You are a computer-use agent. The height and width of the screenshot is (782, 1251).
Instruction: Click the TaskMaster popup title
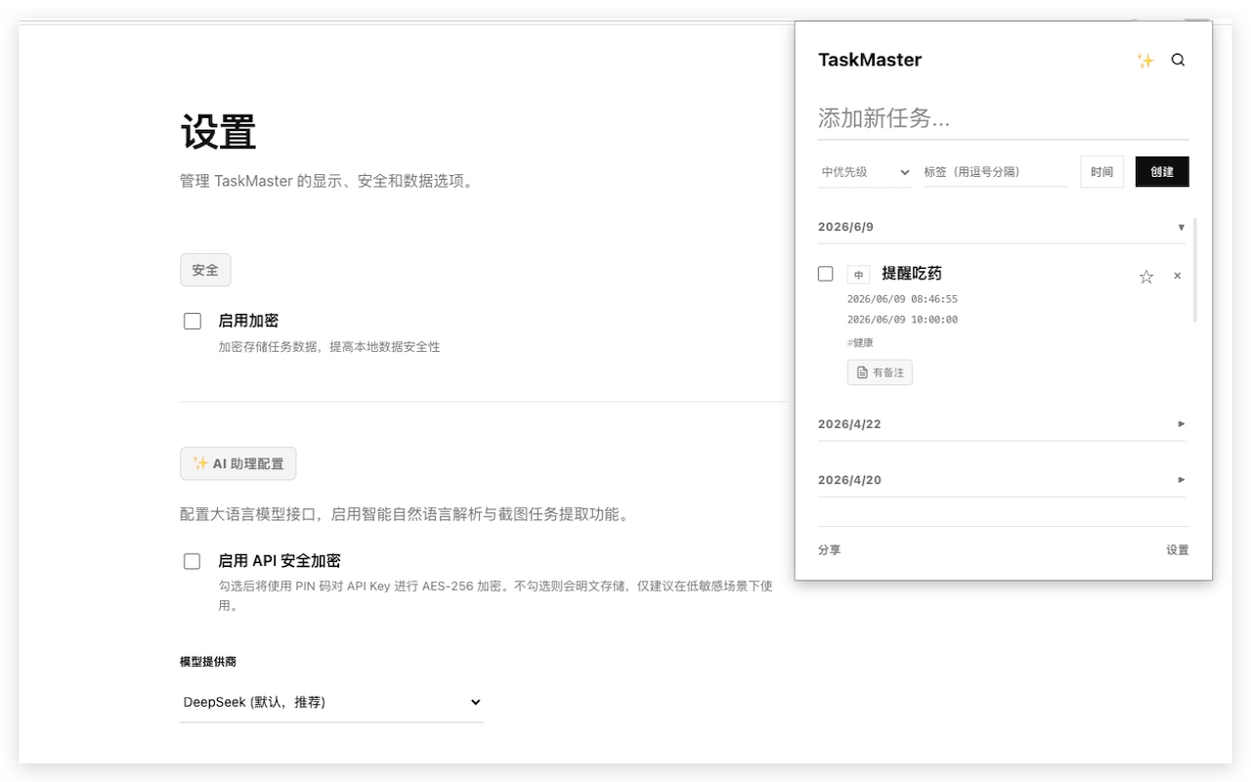(870, 60)
